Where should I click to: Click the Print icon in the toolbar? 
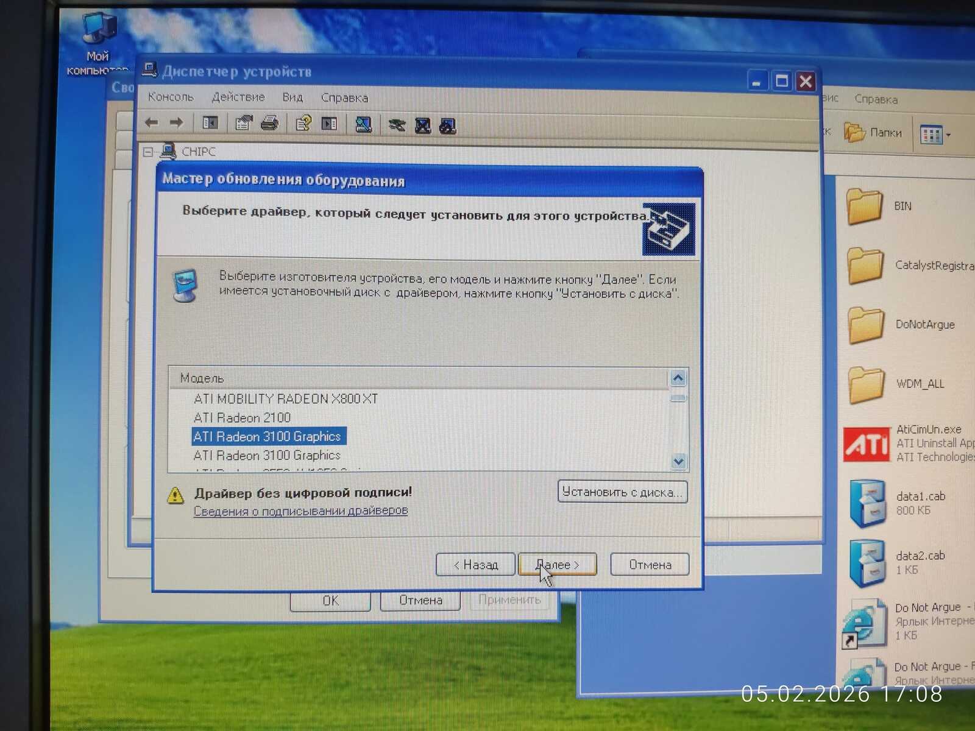pyautogui.click(x=269, y=124)
